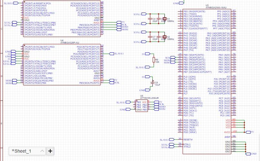Add a new sheet with plus button

pyautogui.click(x=50, y=151)
